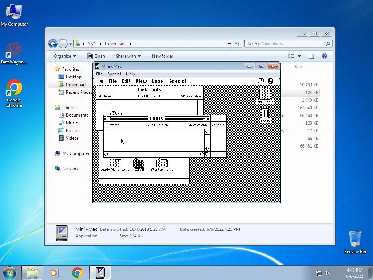Open the Mac Label menu
Screen dimensions: 373x280
(158, 81)
